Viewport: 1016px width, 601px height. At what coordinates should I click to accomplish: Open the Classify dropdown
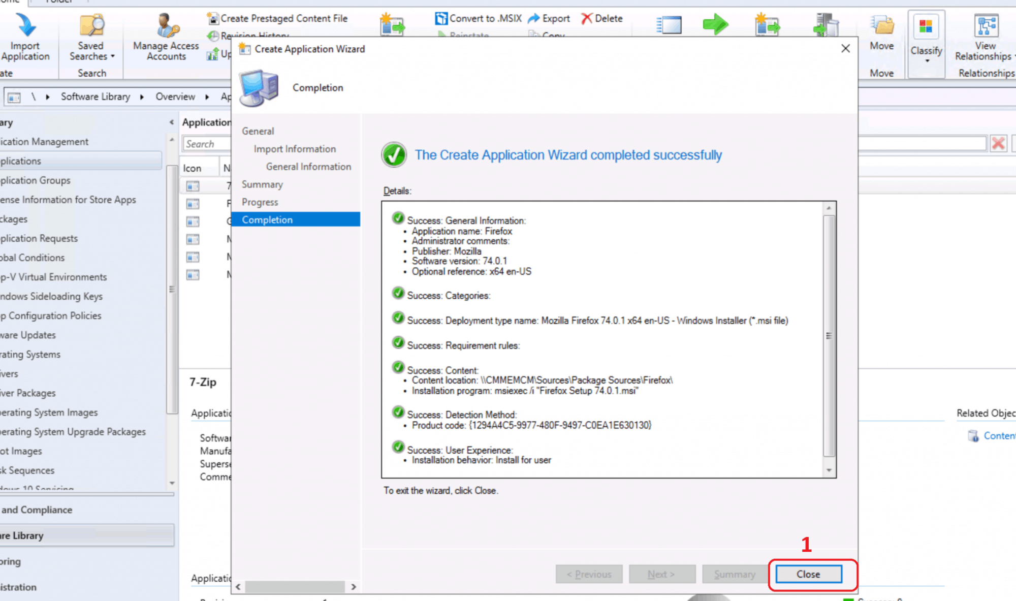tap(926, 51)
